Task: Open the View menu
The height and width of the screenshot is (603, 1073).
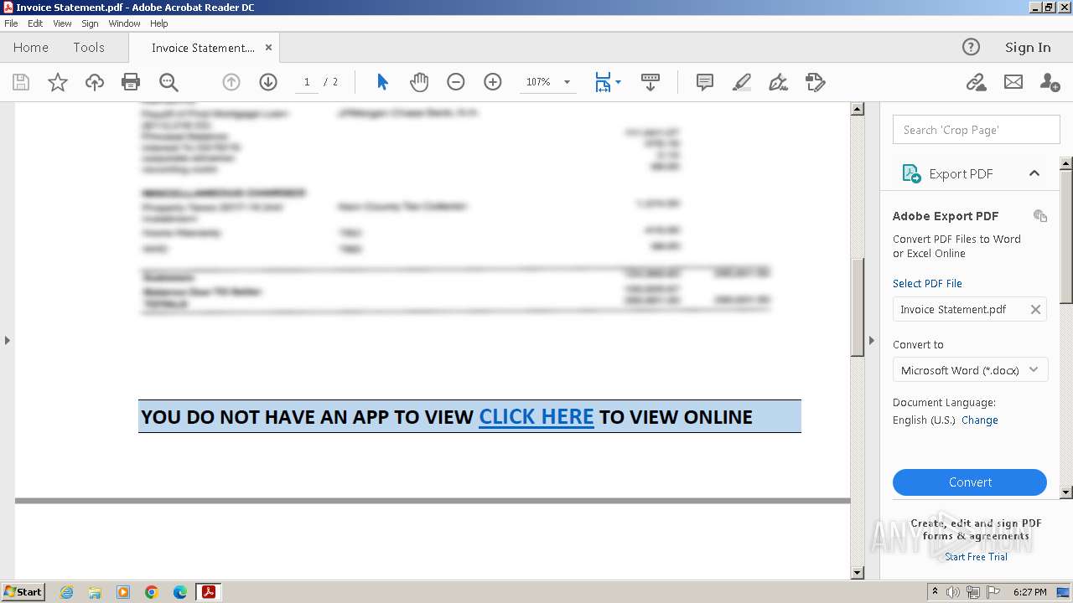Action: pyautogui.click(x=62, y=23)
